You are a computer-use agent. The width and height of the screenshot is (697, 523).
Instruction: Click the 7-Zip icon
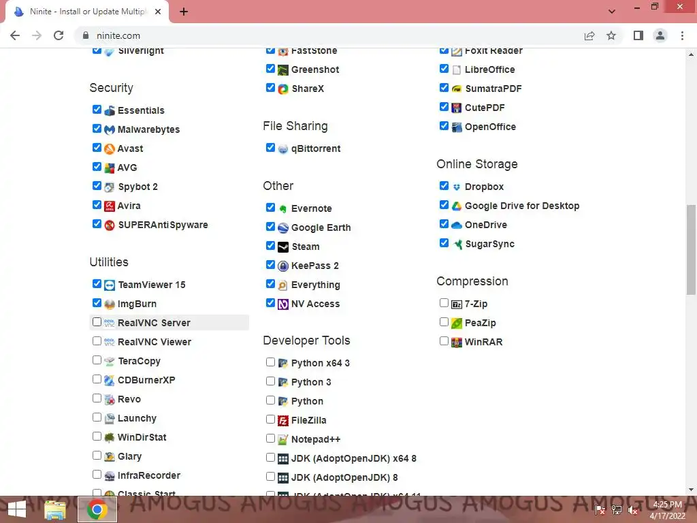[x=457, y=304]
